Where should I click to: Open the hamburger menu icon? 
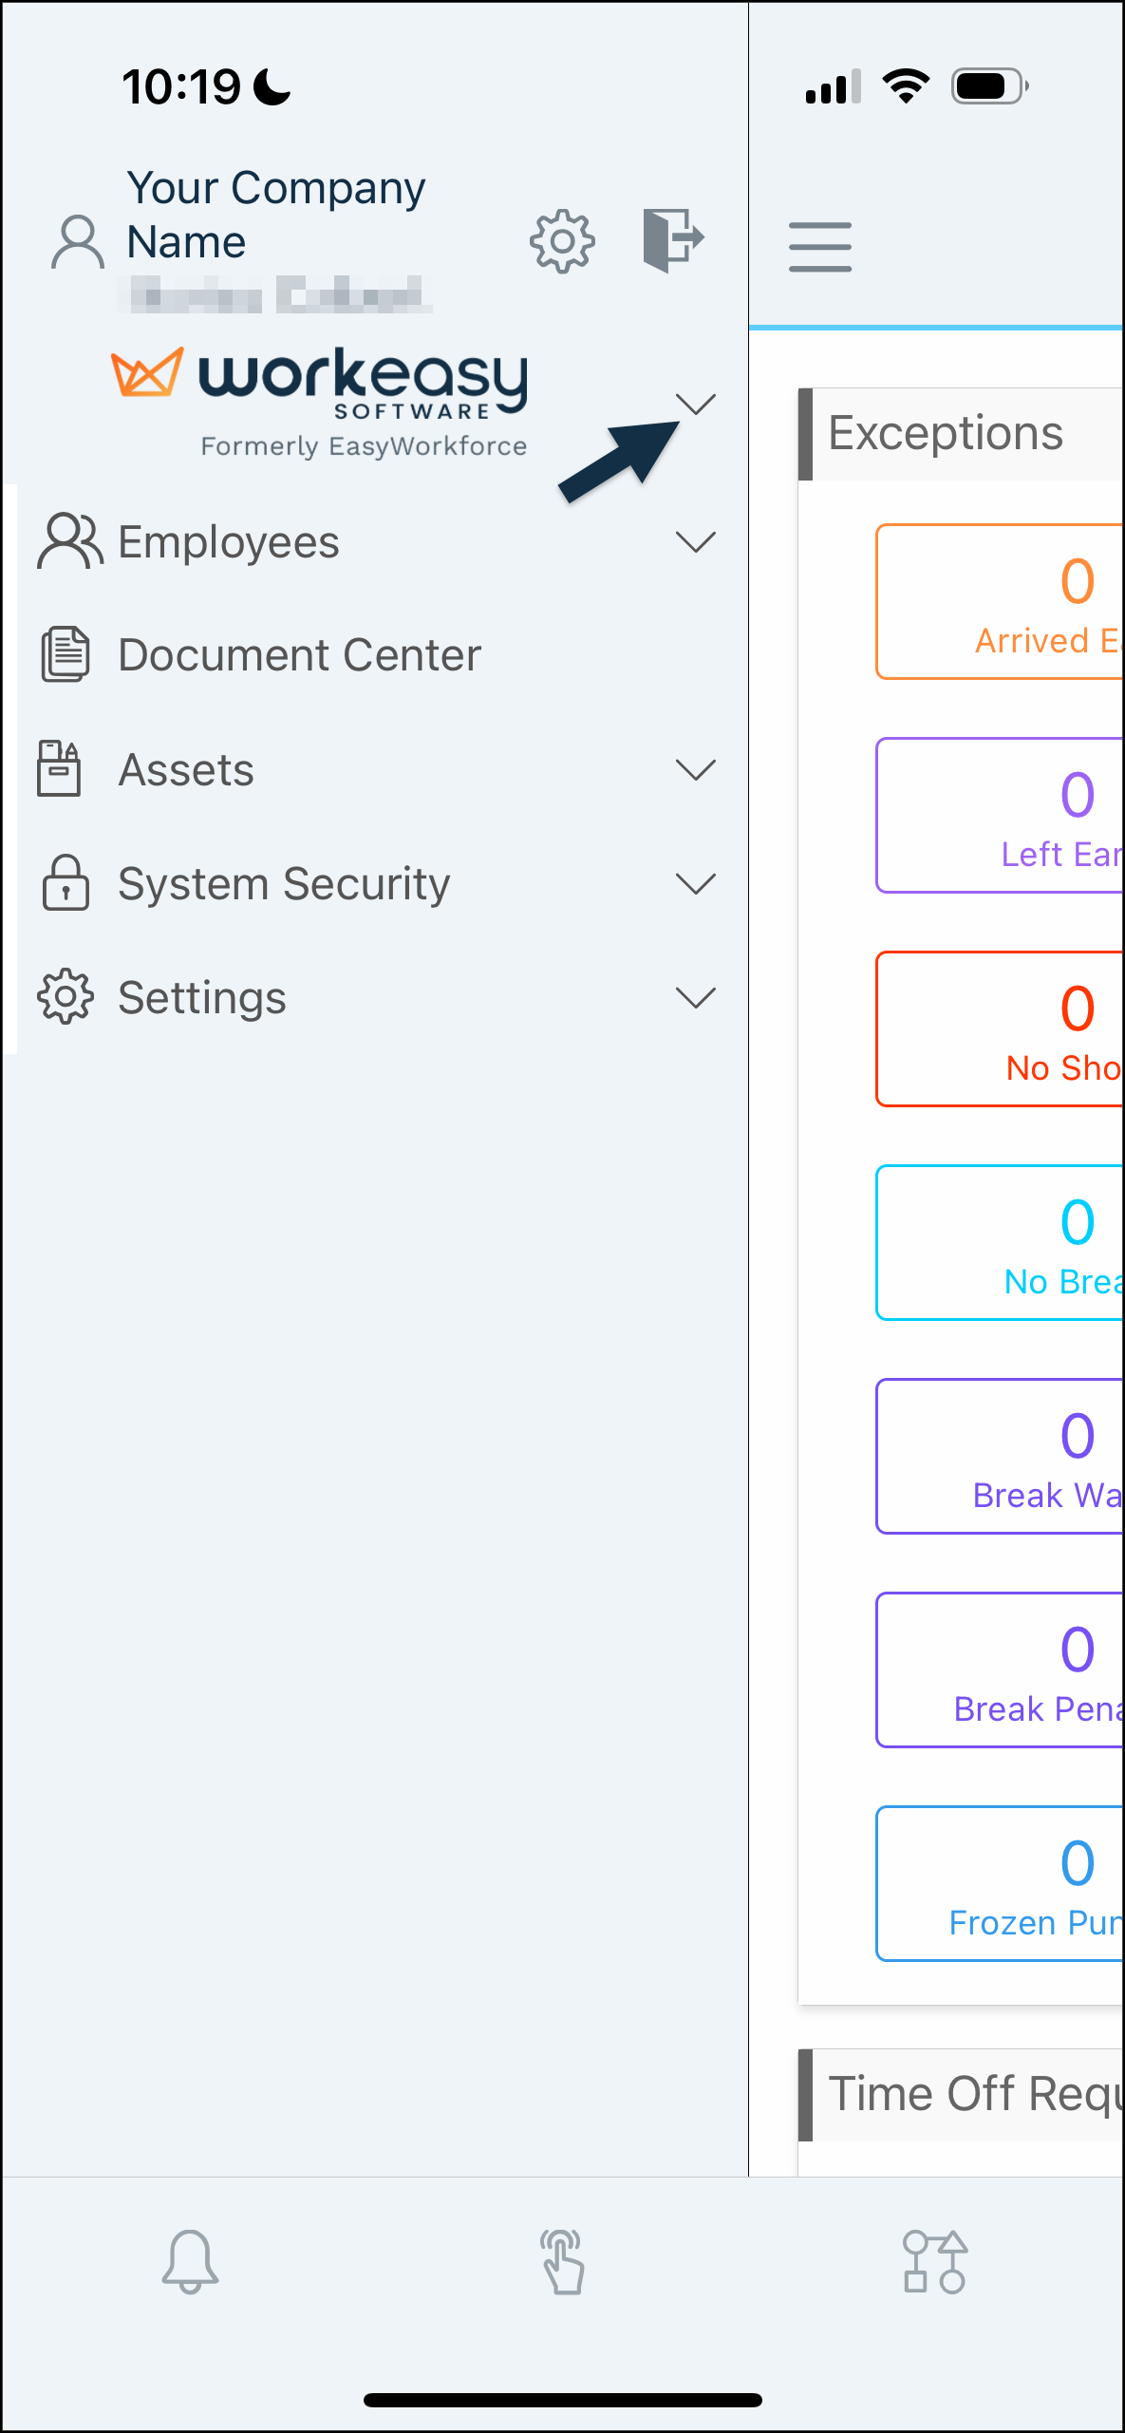point(819,247)
